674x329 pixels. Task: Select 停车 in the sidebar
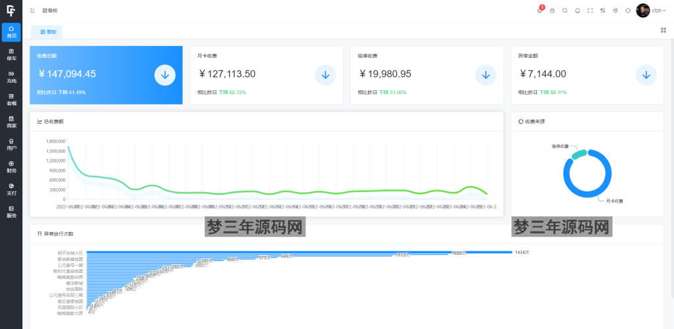click(11, 55)
